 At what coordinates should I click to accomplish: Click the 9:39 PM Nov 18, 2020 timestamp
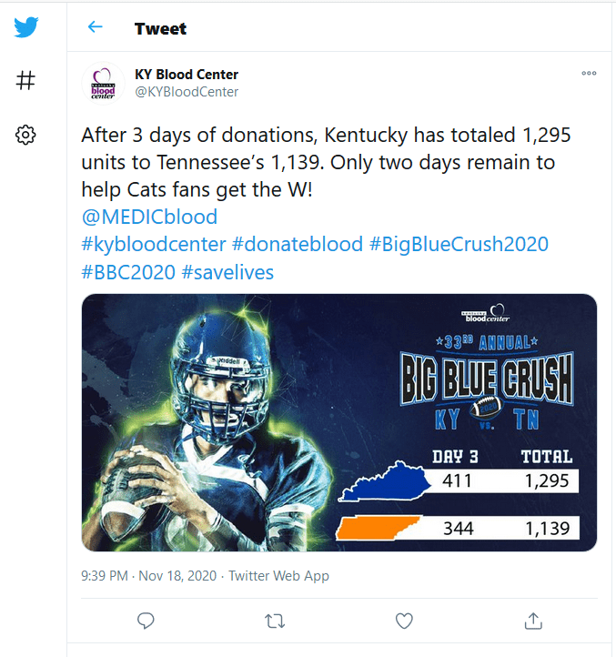pos(148,576)
